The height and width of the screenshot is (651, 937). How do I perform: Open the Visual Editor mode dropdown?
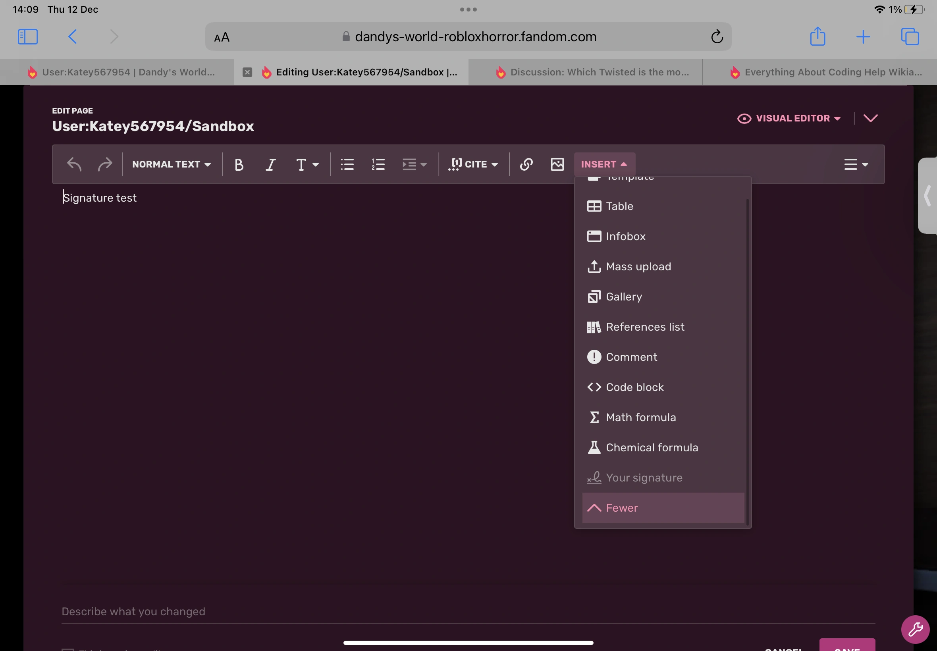tap(789, 118)
